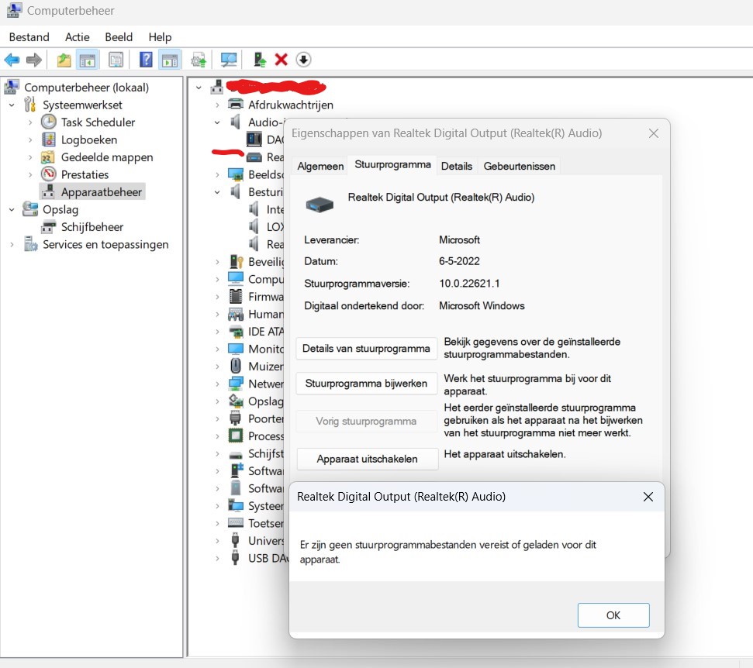Select Logboeken in the left tree
The width and height of the screenshot is (753, 668).
(x=89, y=139)
